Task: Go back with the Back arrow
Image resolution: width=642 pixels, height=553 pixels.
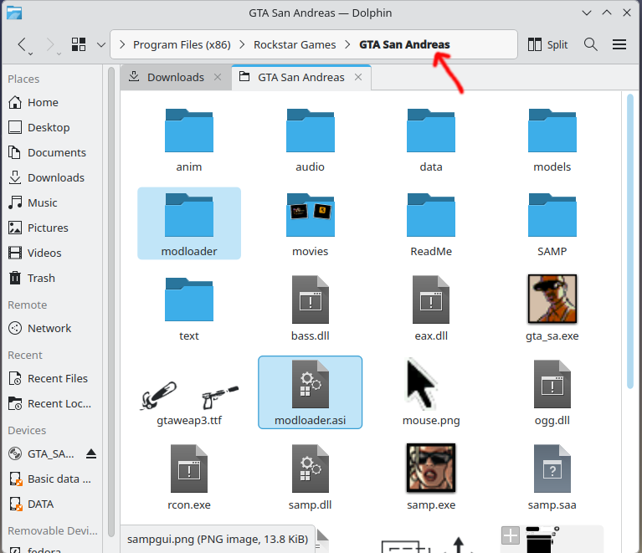Action: (x=22, y=44)
